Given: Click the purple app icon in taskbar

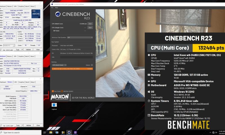Looking at the screenshot, I should point(75,132).
